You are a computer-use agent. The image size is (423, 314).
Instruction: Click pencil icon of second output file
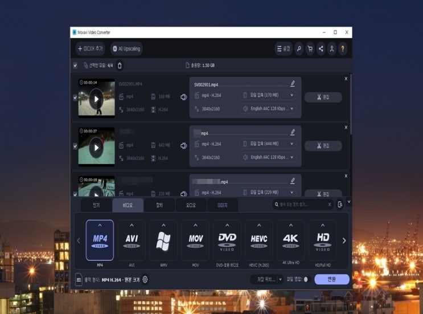click(293, 132)
